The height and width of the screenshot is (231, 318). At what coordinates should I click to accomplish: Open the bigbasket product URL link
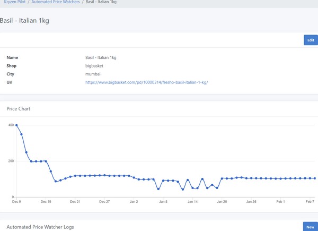coord(147,82)
